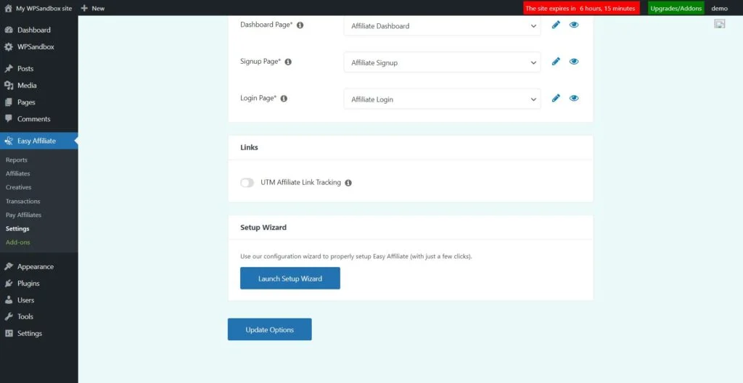Show info tooltip for Signup Page
This screenshot has width=743, height=383.
288,62
